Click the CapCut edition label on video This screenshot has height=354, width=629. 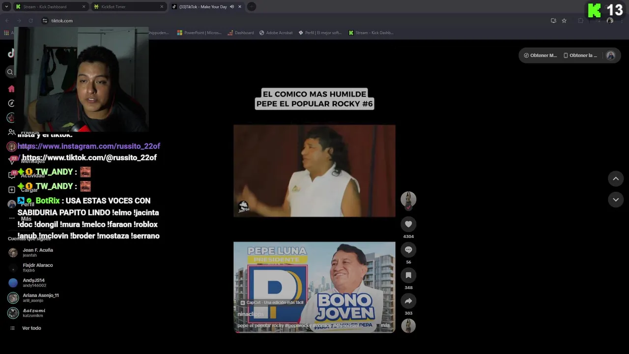(x=272, y=302)
